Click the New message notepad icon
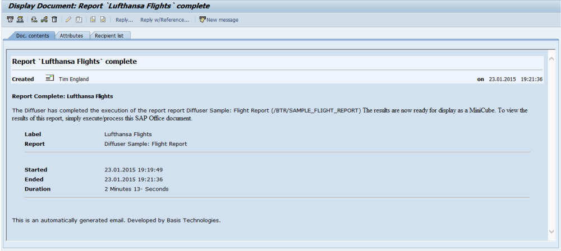 pos(203,20)
